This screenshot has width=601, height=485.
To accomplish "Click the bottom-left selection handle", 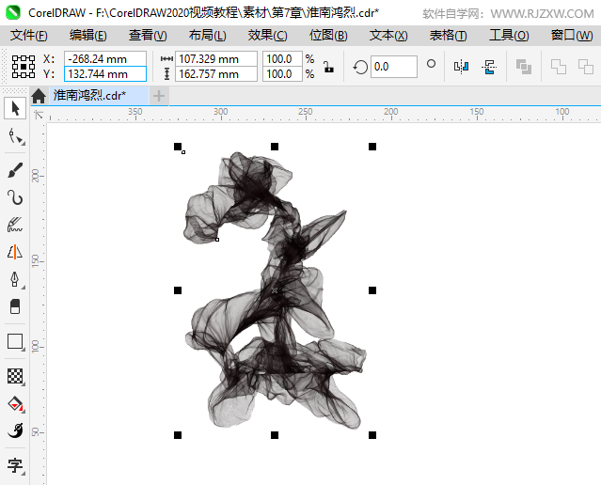I will (178, 435).
